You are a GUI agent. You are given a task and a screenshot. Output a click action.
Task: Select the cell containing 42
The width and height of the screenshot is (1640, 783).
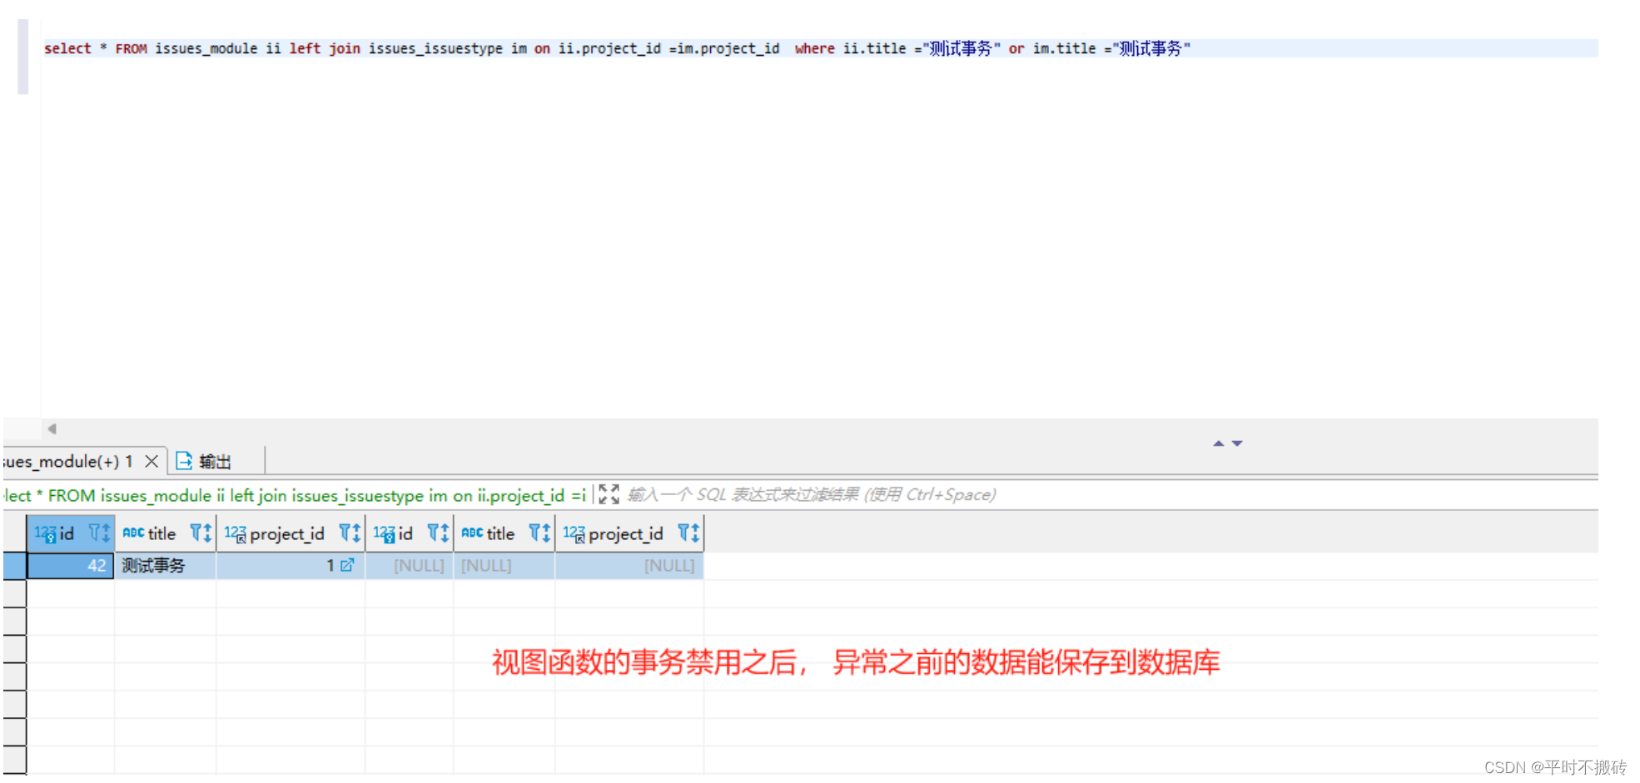(x=71, y=566)
